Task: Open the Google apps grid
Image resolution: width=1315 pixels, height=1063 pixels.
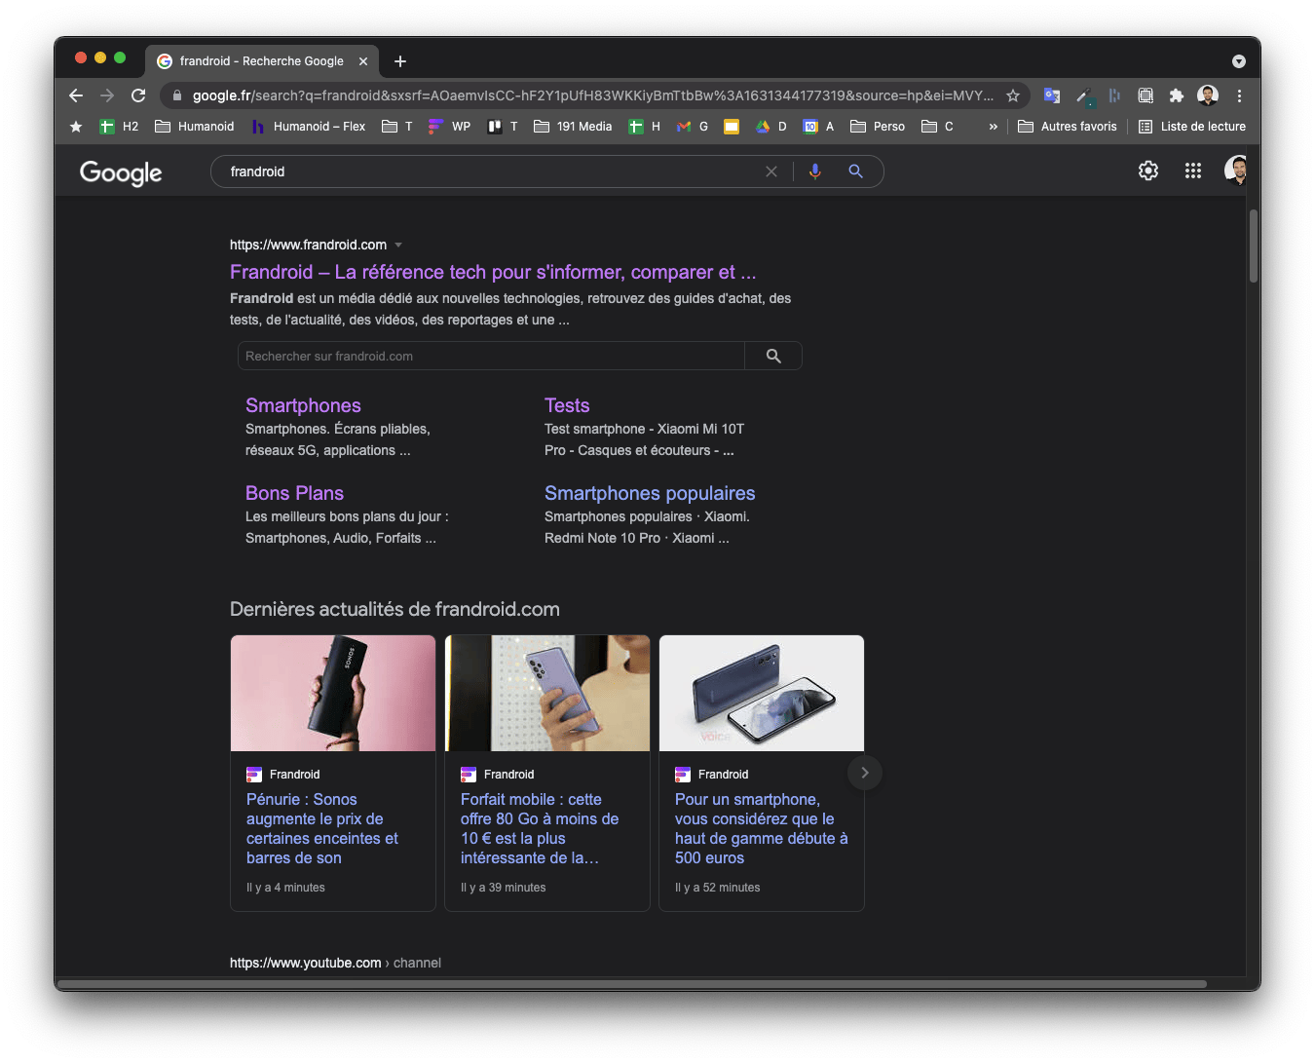Action: click(1193, 171)
